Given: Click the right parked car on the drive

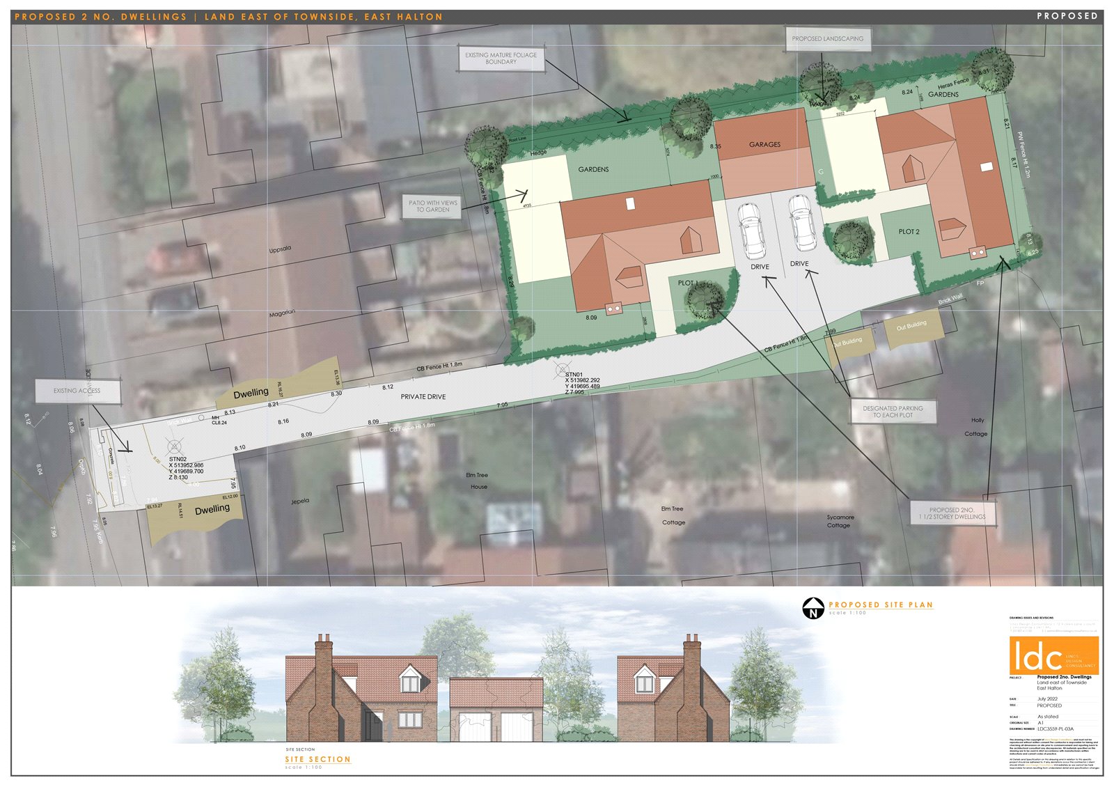Looking at the screenshot, I should coord(802,223).
